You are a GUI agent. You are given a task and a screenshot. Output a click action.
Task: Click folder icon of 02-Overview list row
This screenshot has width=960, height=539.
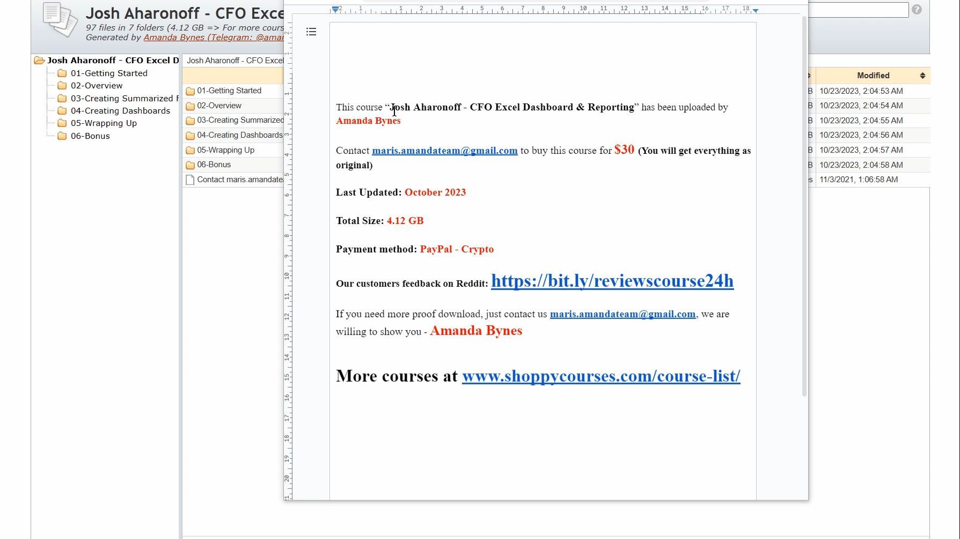click(190, 106)
